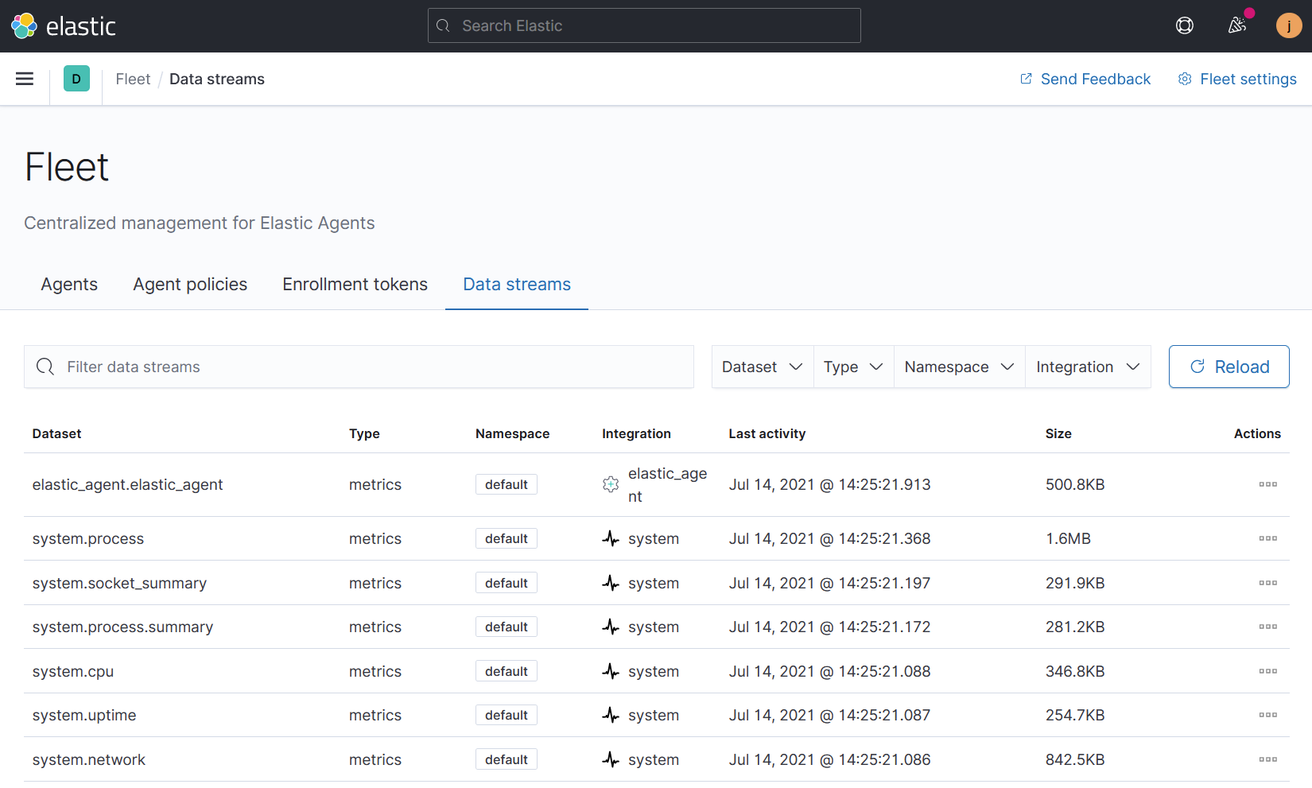Select the Data streams tab

tap(517, 284)
